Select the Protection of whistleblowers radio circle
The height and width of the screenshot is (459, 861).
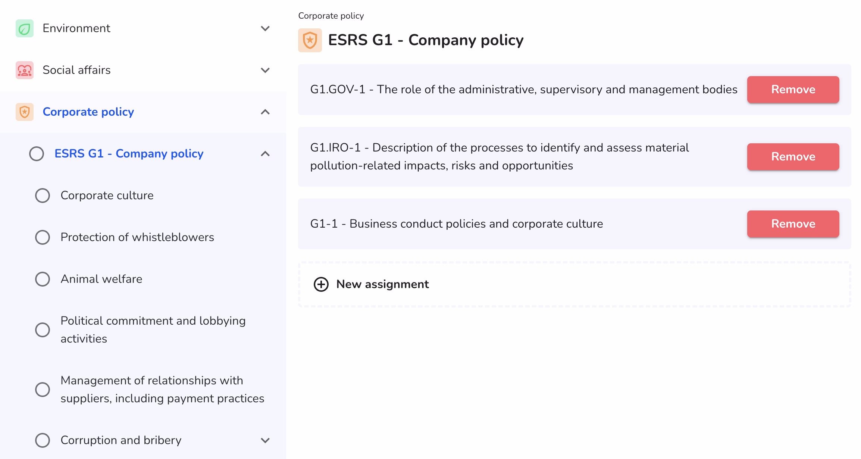click(x=43, y=237)
